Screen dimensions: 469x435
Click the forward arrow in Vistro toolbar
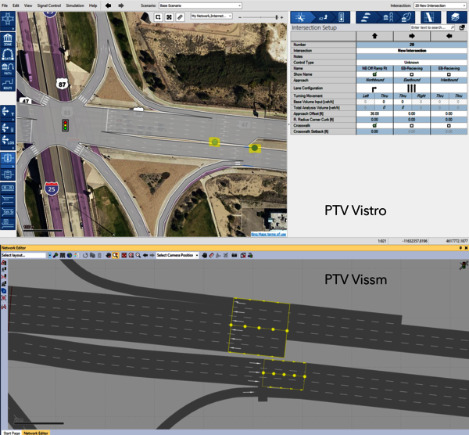click(x=121, y=5)
